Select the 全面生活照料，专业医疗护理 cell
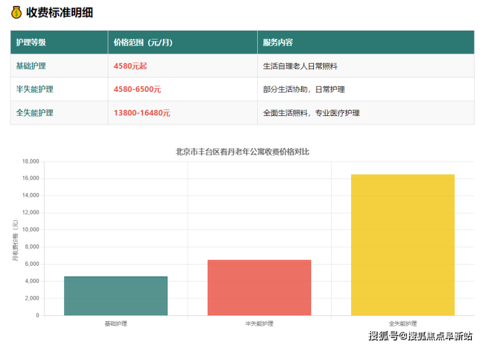This screenshot has width=483, height=346. pyautogui.click(x=311, y=113)
